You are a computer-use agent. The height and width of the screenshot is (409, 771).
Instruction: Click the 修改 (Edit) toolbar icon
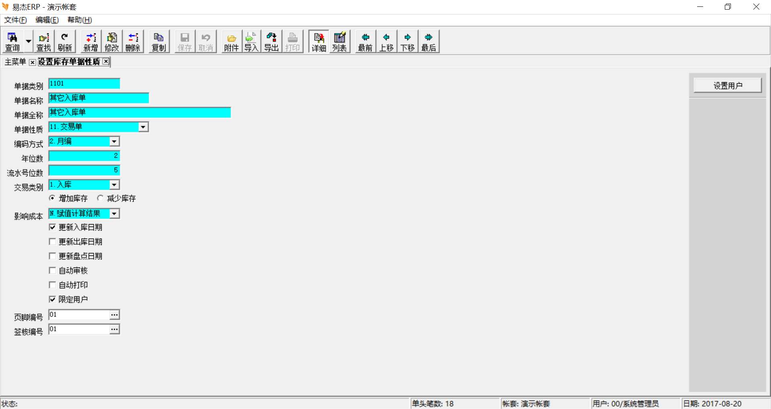[x=112, y=41]
